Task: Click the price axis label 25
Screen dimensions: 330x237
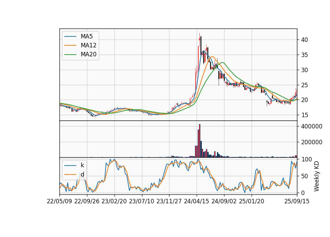Action: [x=304, y=85]
